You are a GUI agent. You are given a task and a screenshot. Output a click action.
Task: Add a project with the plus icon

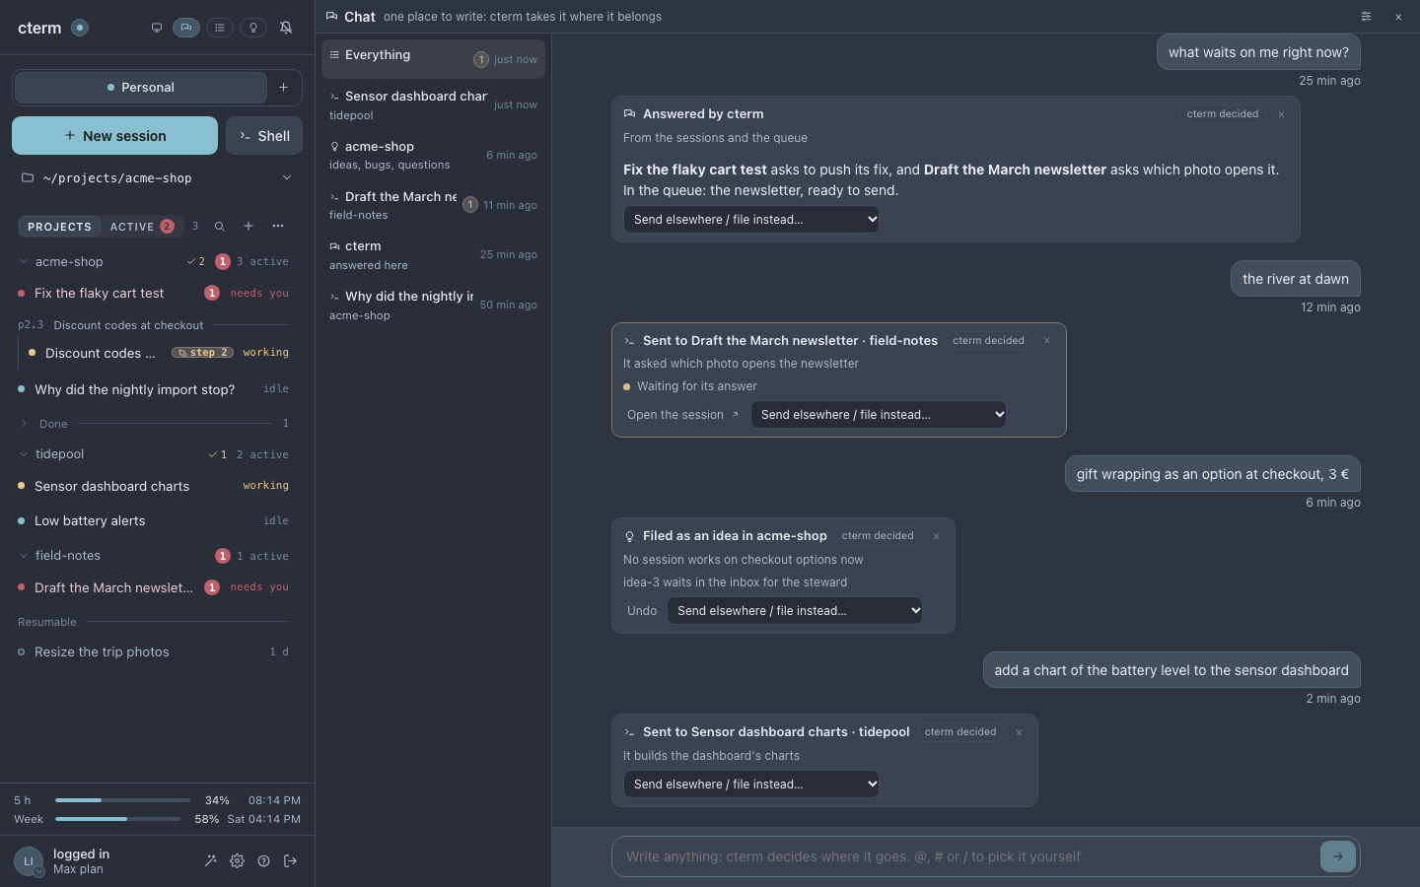pyautogui.click(x=248, y=227)
